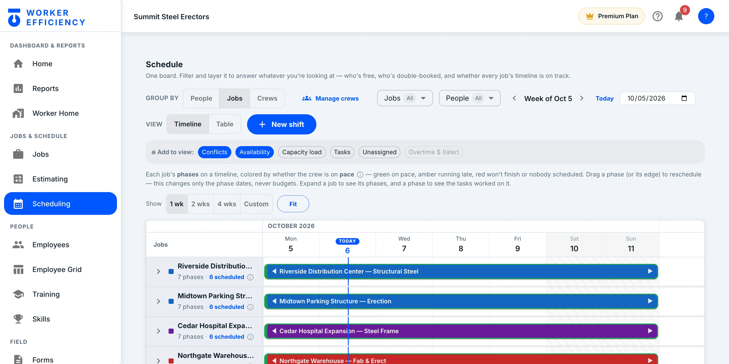Group by People tab
The image size is (729, 364).
pyautogui.click(x=201, y=98)
